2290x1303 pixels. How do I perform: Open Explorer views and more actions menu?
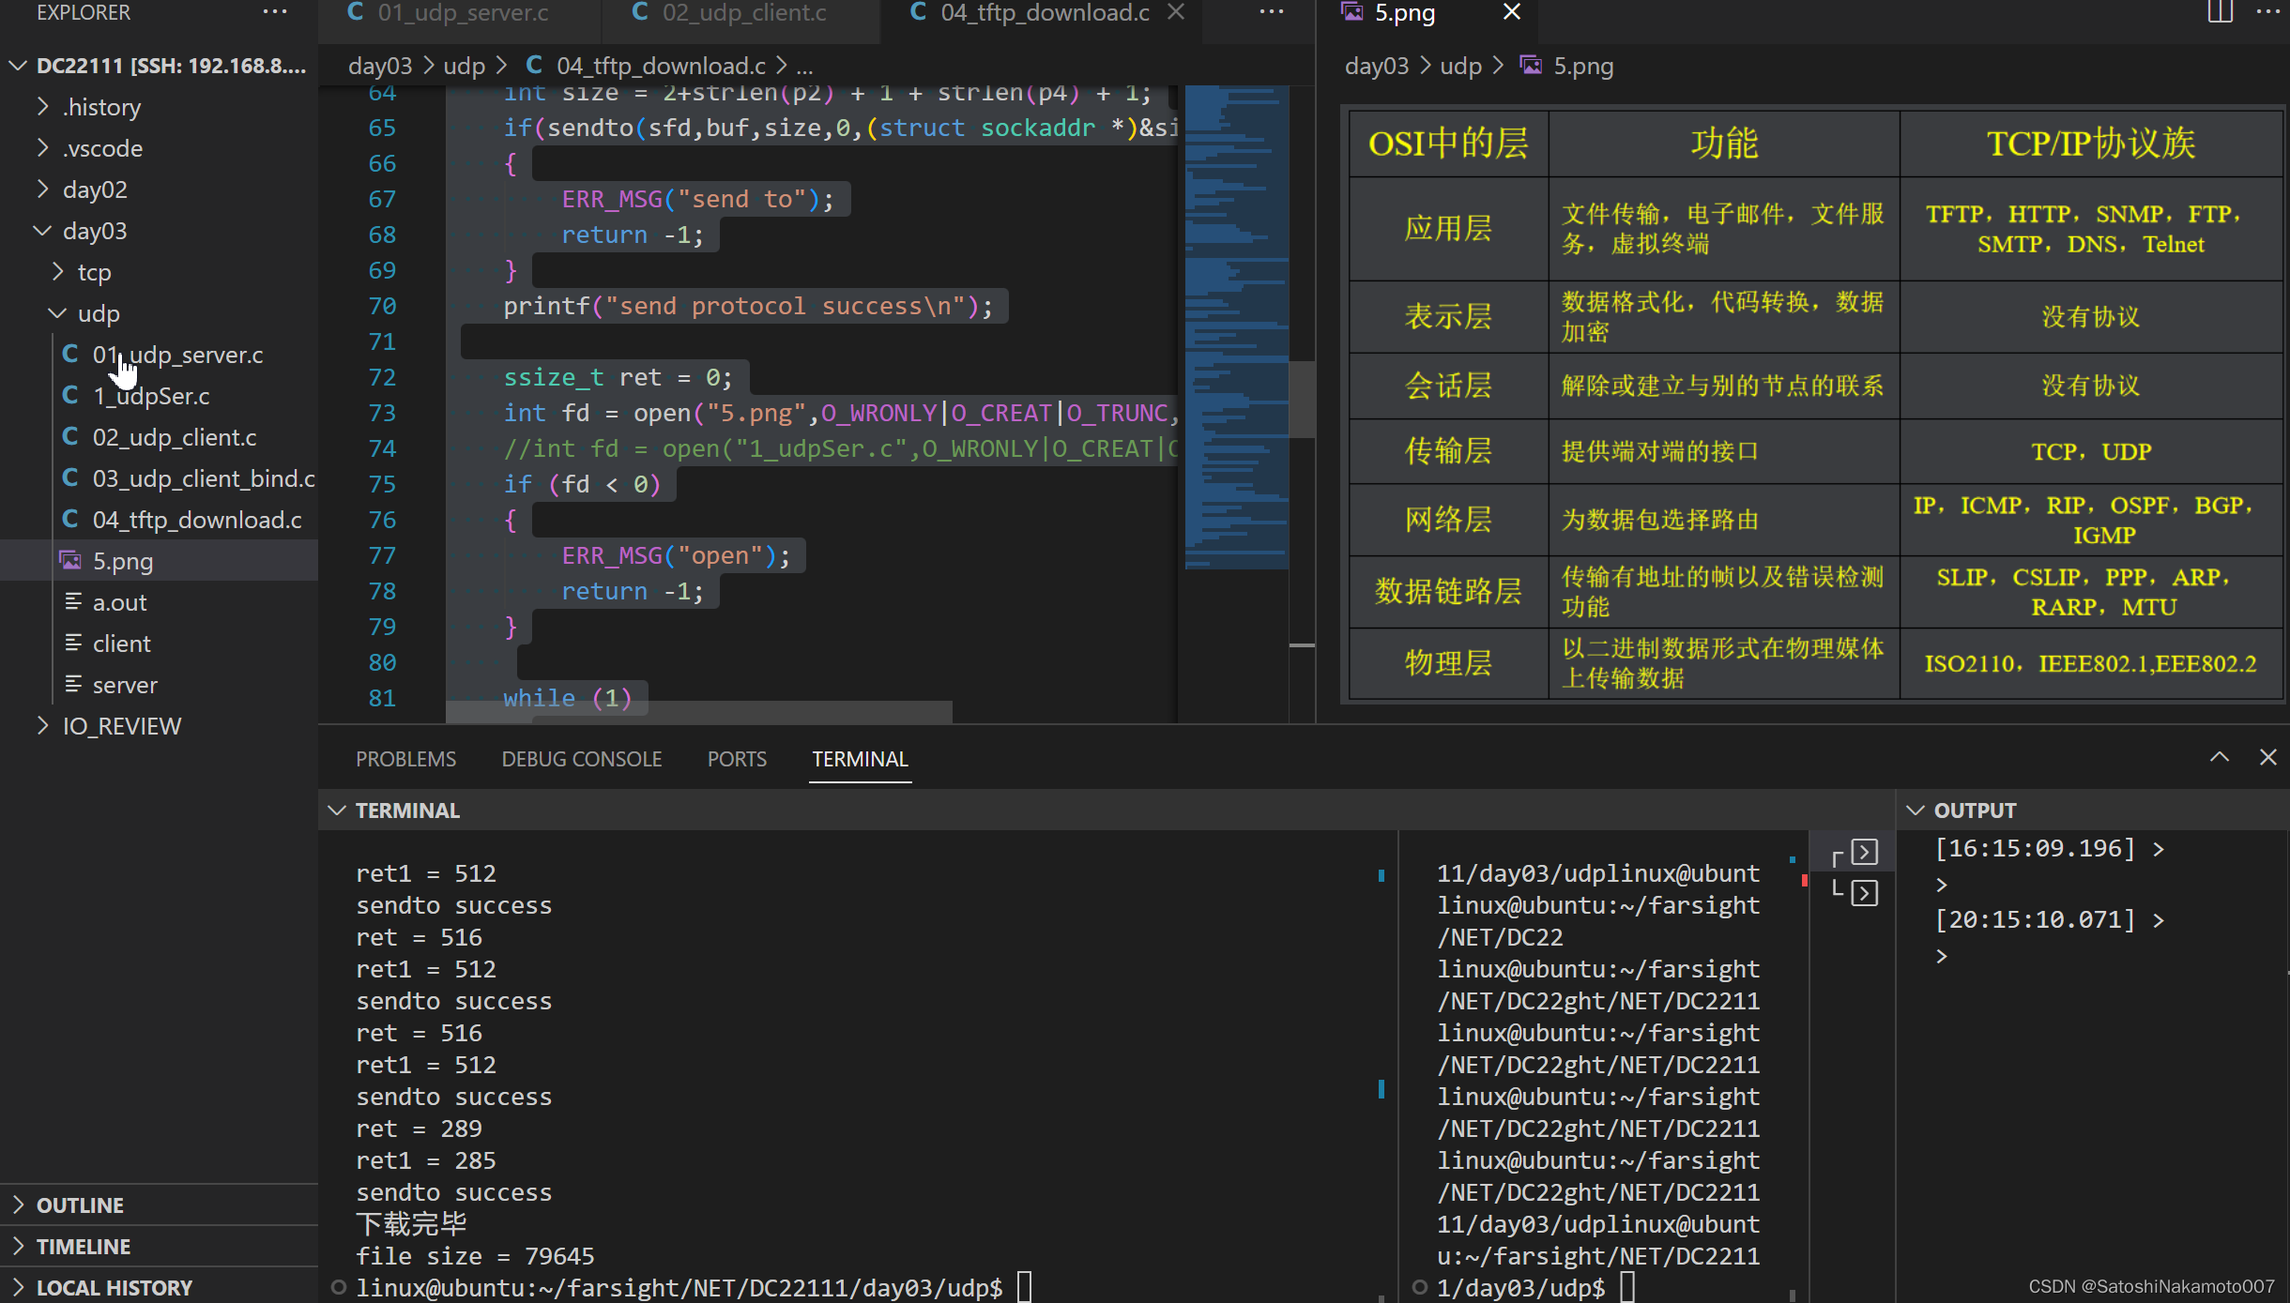click(275, 12)
